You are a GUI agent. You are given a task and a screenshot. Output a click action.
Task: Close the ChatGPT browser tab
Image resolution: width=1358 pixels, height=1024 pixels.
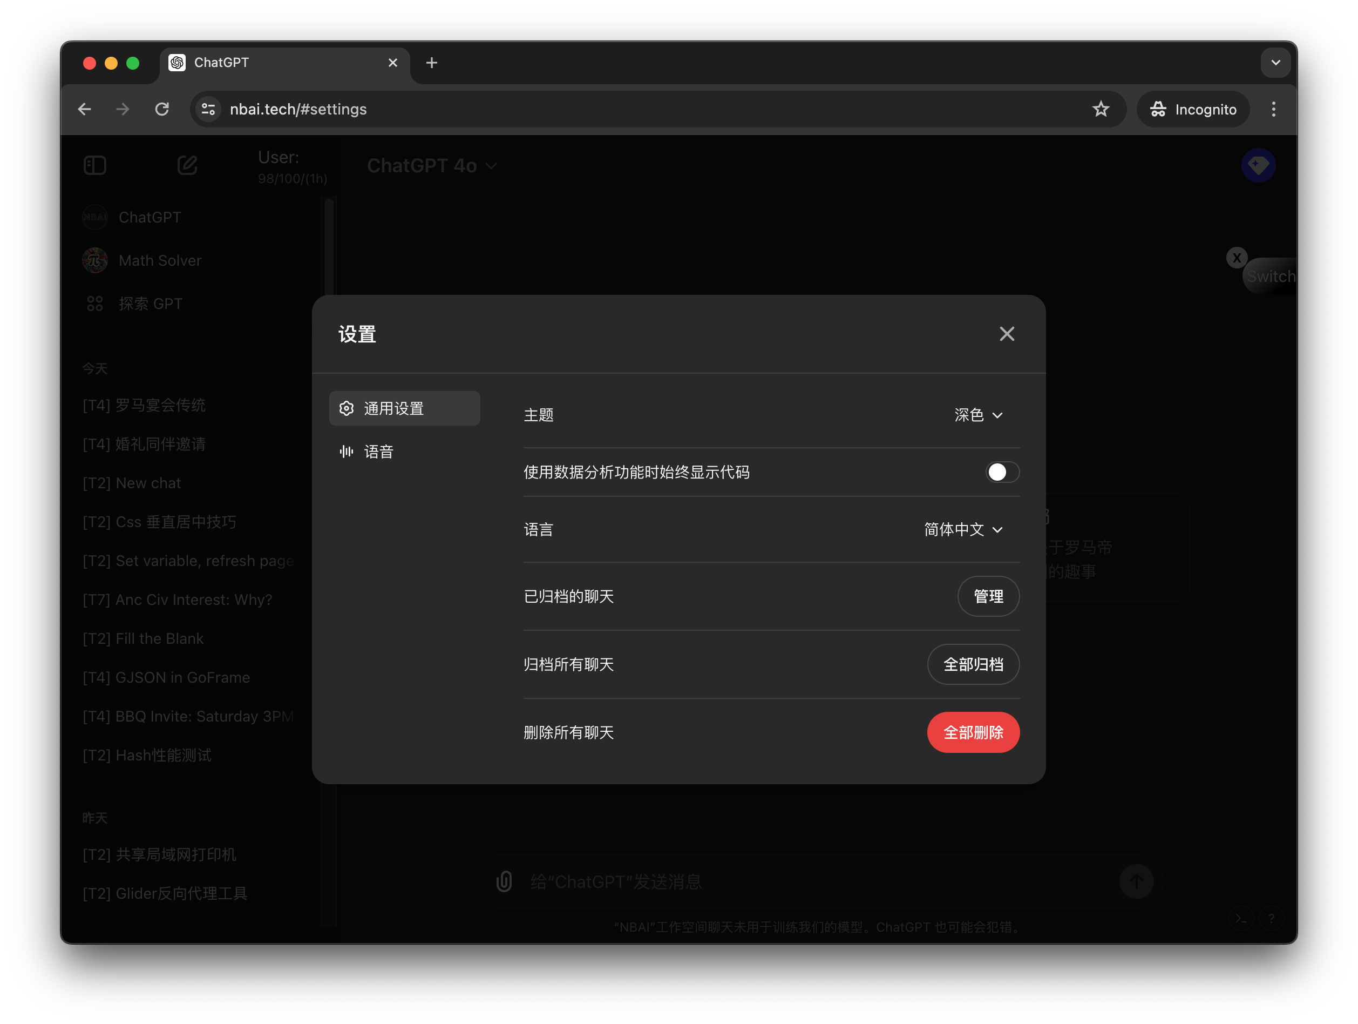tap(393, 63)
